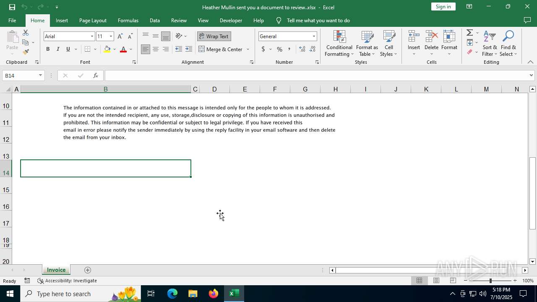Open the font size dropdown
This screenshot has width=537, height=302.
(111, 36)
